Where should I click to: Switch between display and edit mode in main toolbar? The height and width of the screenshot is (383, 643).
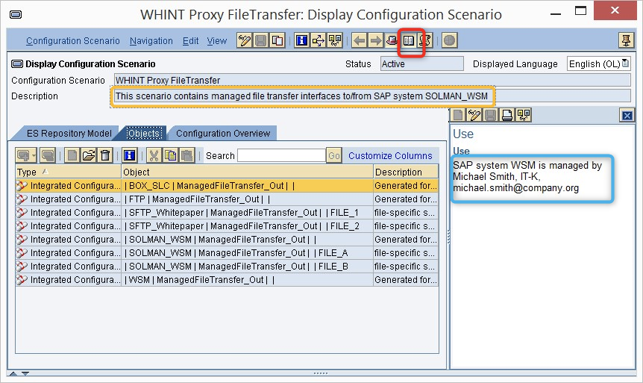245,40
